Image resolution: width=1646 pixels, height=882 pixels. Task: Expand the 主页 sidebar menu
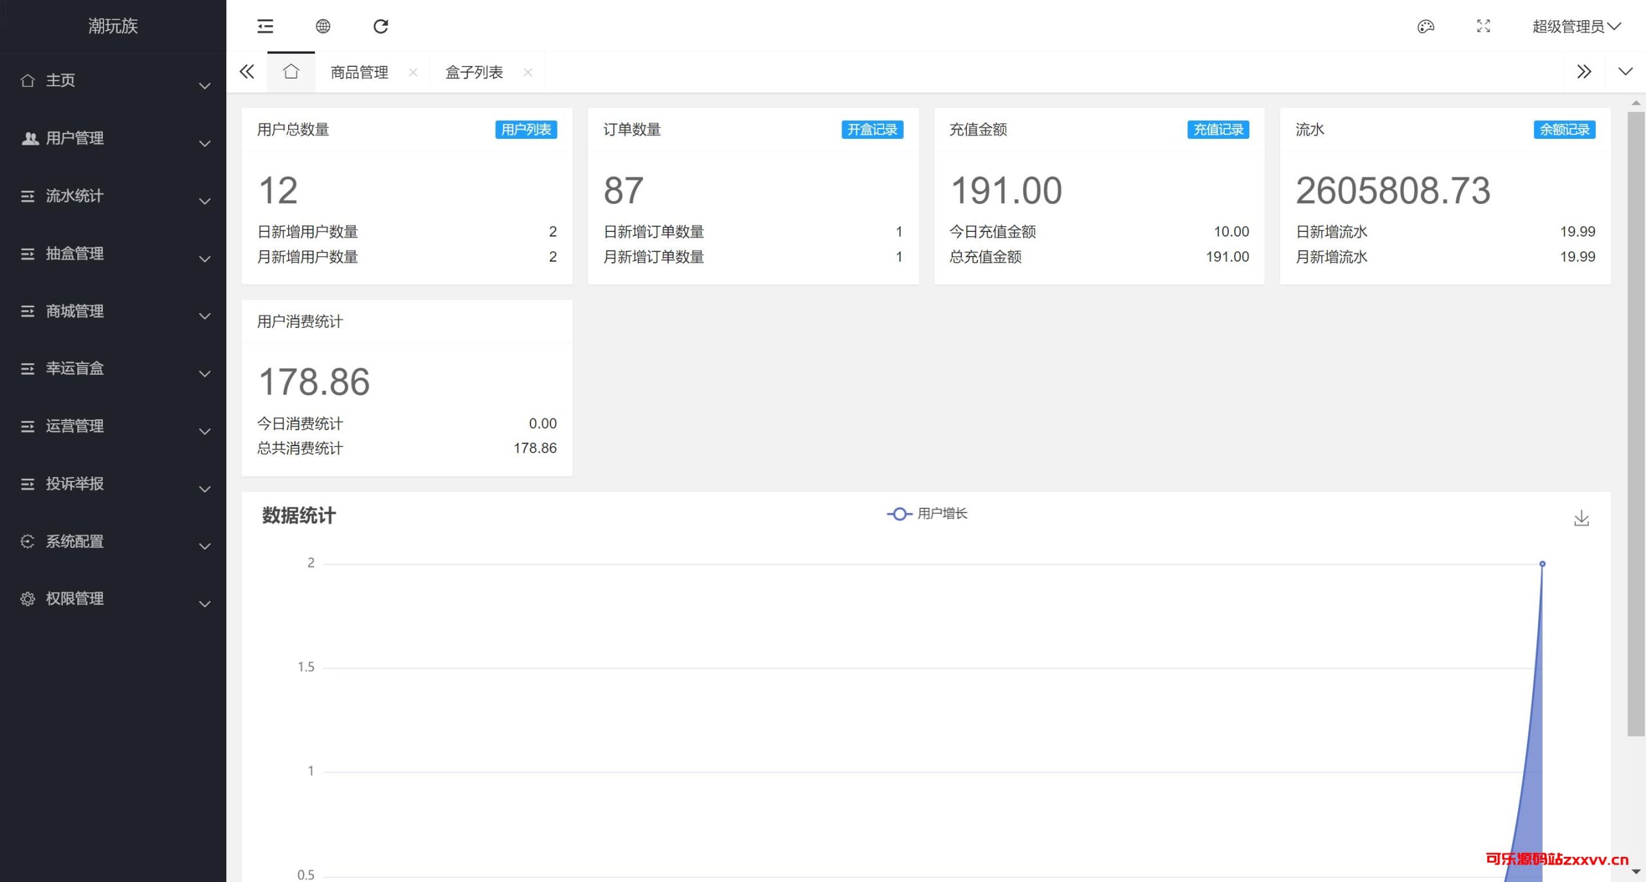113,80
